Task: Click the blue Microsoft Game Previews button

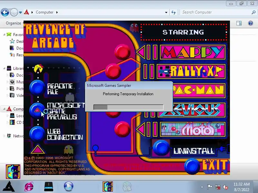Action: (37, 110)
